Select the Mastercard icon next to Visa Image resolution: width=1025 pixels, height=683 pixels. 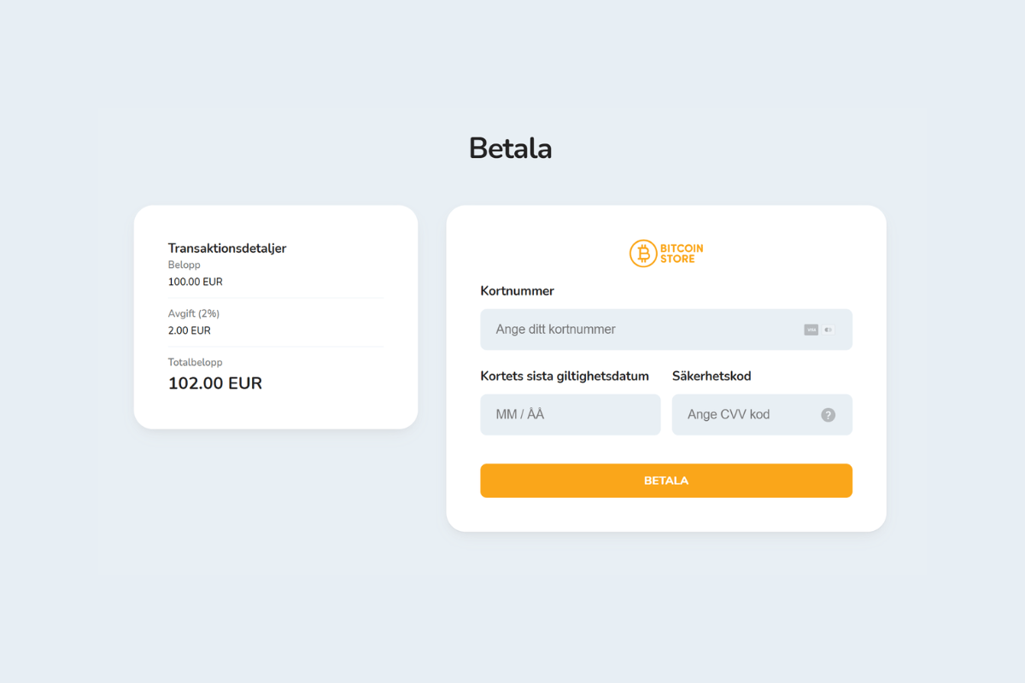click(x=829, y=330)
